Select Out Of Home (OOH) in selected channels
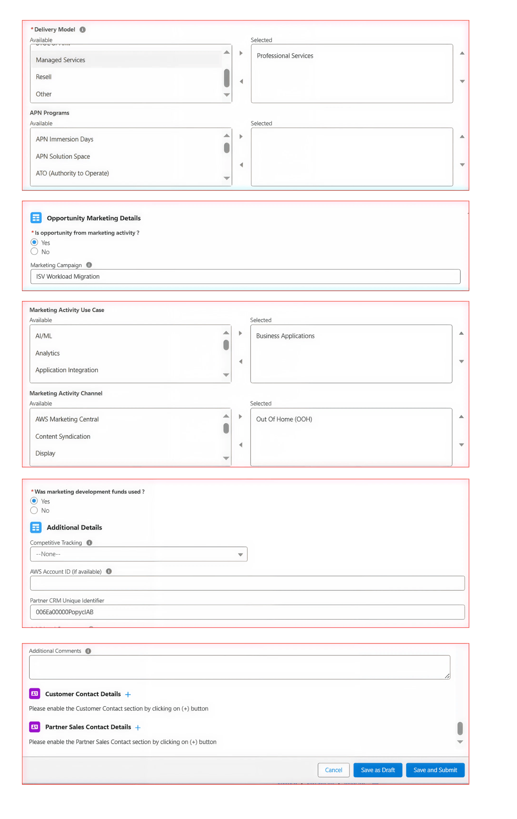Viewport: 517px width, 819px height. pos(284,419)
